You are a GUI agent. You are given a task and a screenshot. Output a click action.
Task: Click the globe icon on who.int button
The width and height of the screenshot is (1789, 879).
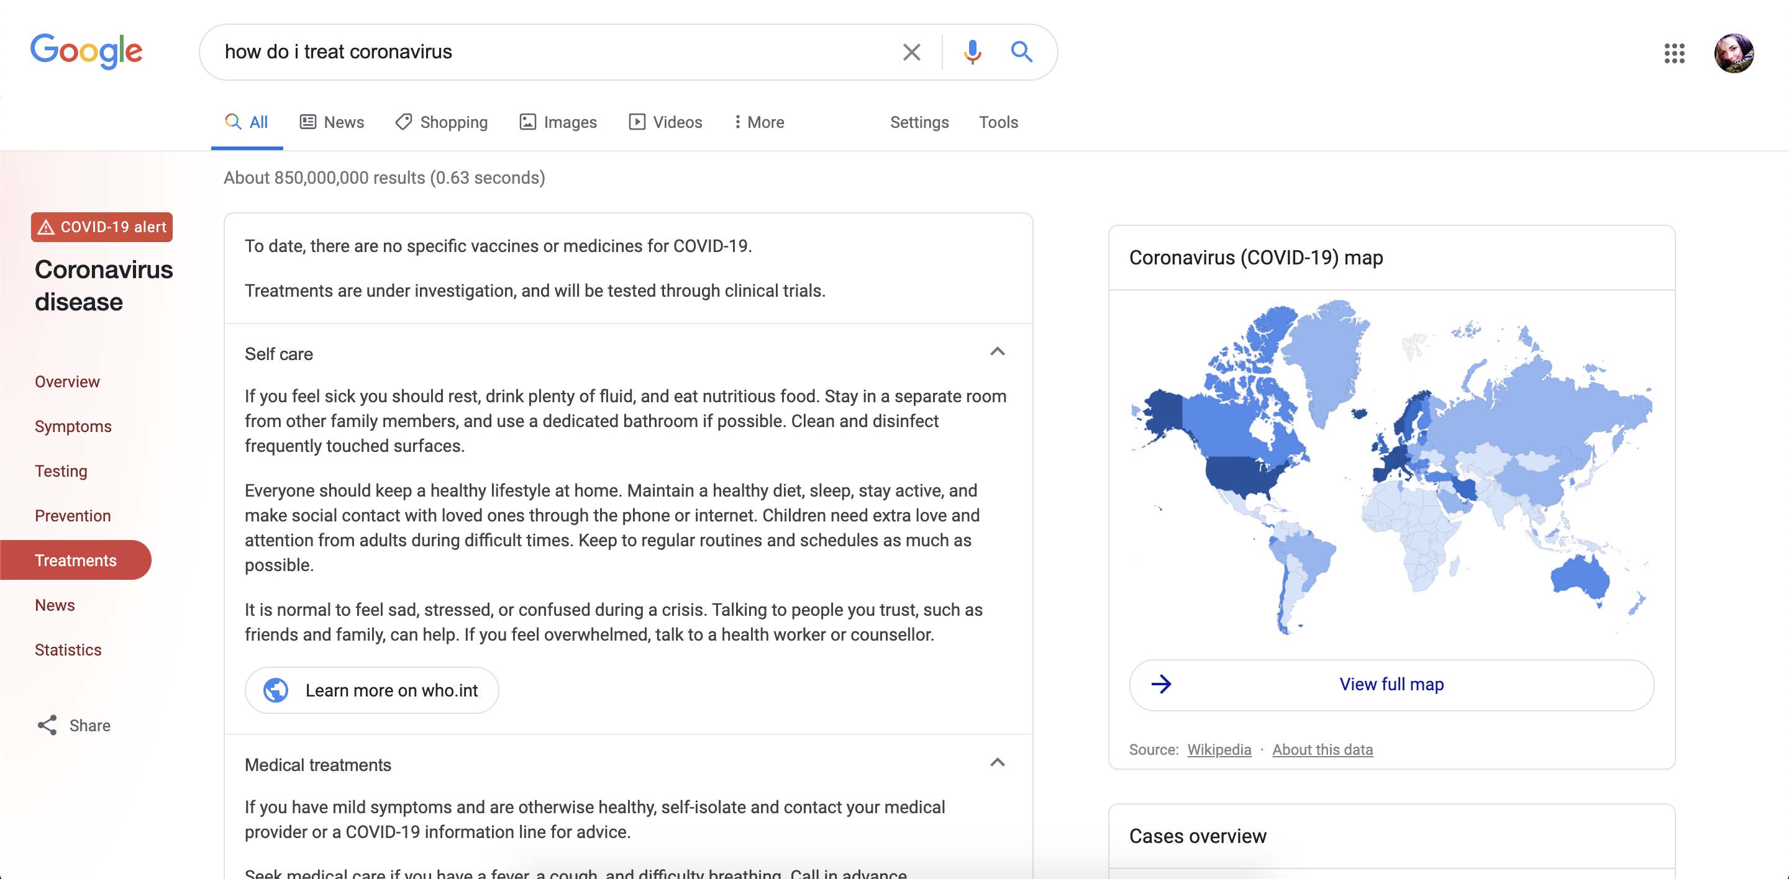point(276,690)
